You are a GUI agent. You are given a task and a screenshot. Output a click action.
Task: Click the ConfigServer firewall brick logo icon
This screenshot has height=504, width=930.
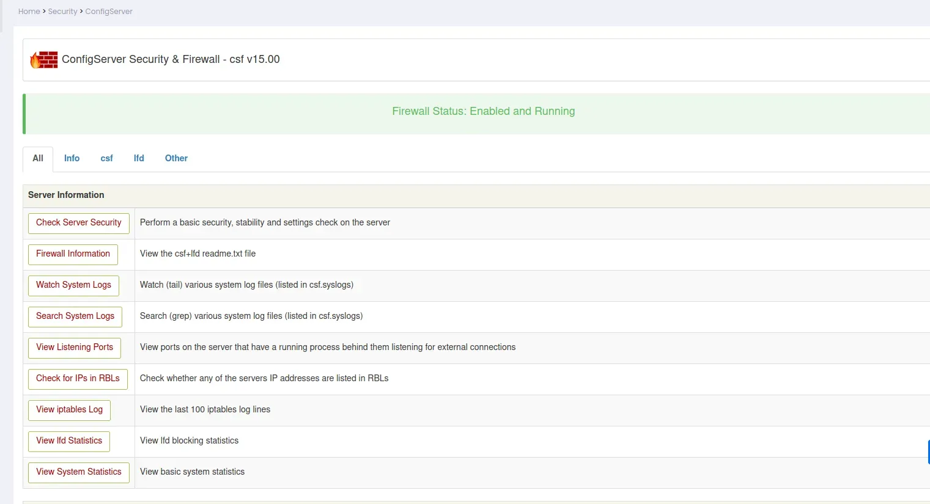(44, 60)
